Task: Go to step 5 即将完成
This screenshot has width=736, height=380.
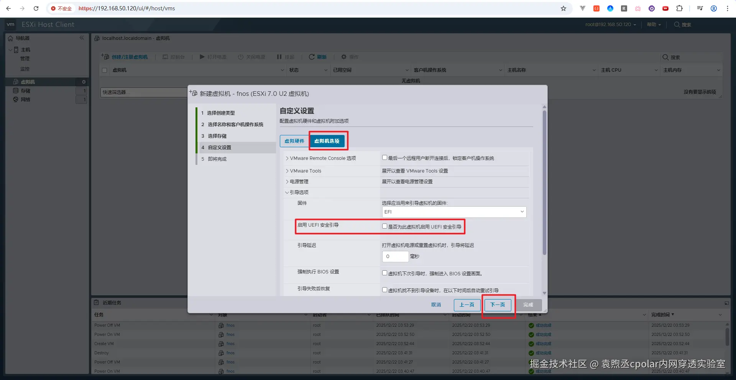Action: coord(214,159)
